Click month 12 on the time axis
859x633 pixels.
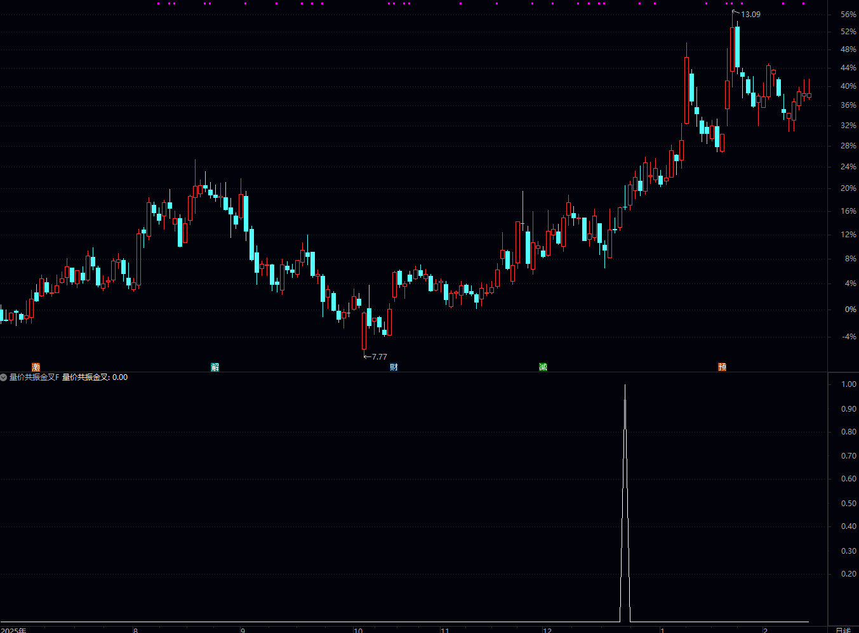point(547,630)
